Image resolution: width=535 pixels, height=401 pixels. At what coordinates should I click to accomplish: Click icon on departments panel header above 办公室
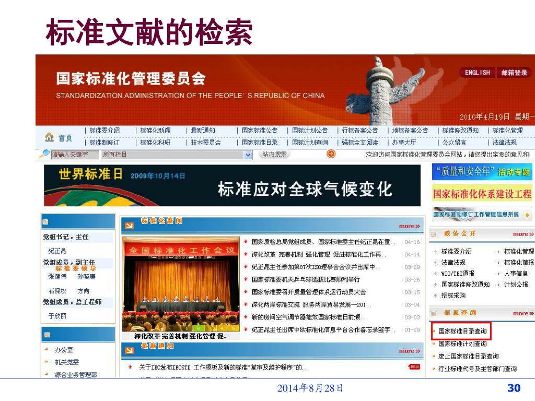pos(47,335)
